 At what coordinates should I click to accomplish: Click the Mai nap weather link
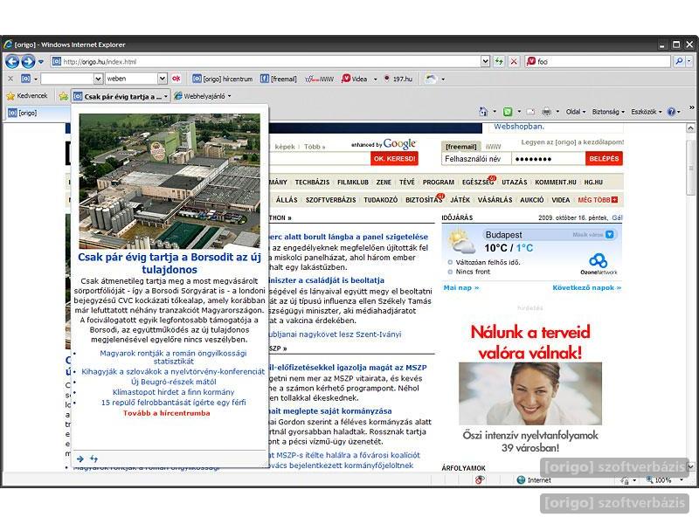461,288
